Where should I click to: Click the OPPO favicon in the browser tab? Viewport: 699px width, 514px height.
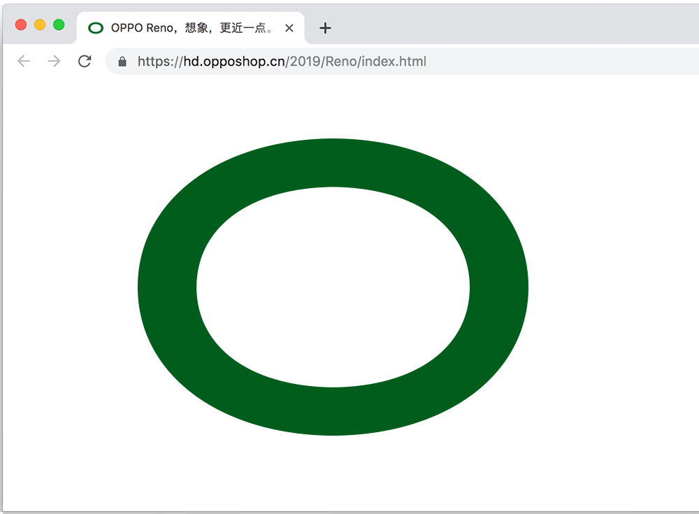click(94, 28)
